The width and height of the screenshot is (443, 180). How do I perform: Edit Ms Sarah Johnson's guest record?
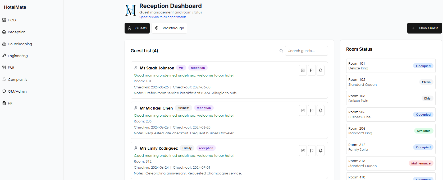pos(303,70)
